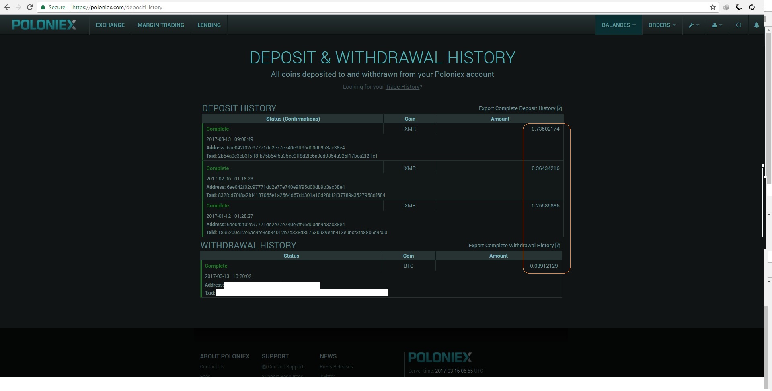The height and width of the screenshot is (391, 772).
Task: Click the WITHDRAWAL HISTORY section heading
Action: click(x=248, y=246)
